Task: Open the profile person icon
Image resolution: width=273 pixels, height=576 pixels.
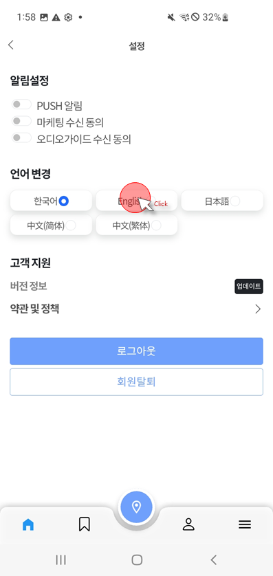Action: (x=188, y=524)
